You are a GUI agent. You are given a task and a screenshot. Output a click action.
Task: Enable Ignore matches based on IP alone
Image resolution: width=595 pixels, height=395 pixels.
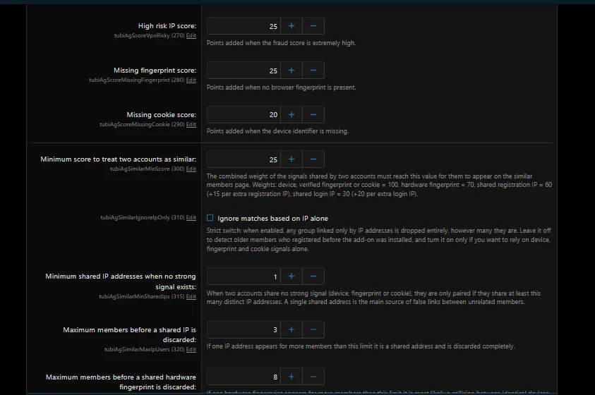click(x=210, y=217)
